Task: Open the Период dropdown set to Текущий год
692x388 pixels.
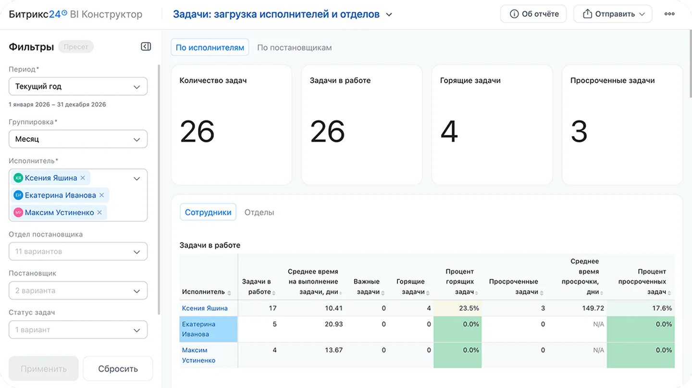Action: [x=78, y=86]
